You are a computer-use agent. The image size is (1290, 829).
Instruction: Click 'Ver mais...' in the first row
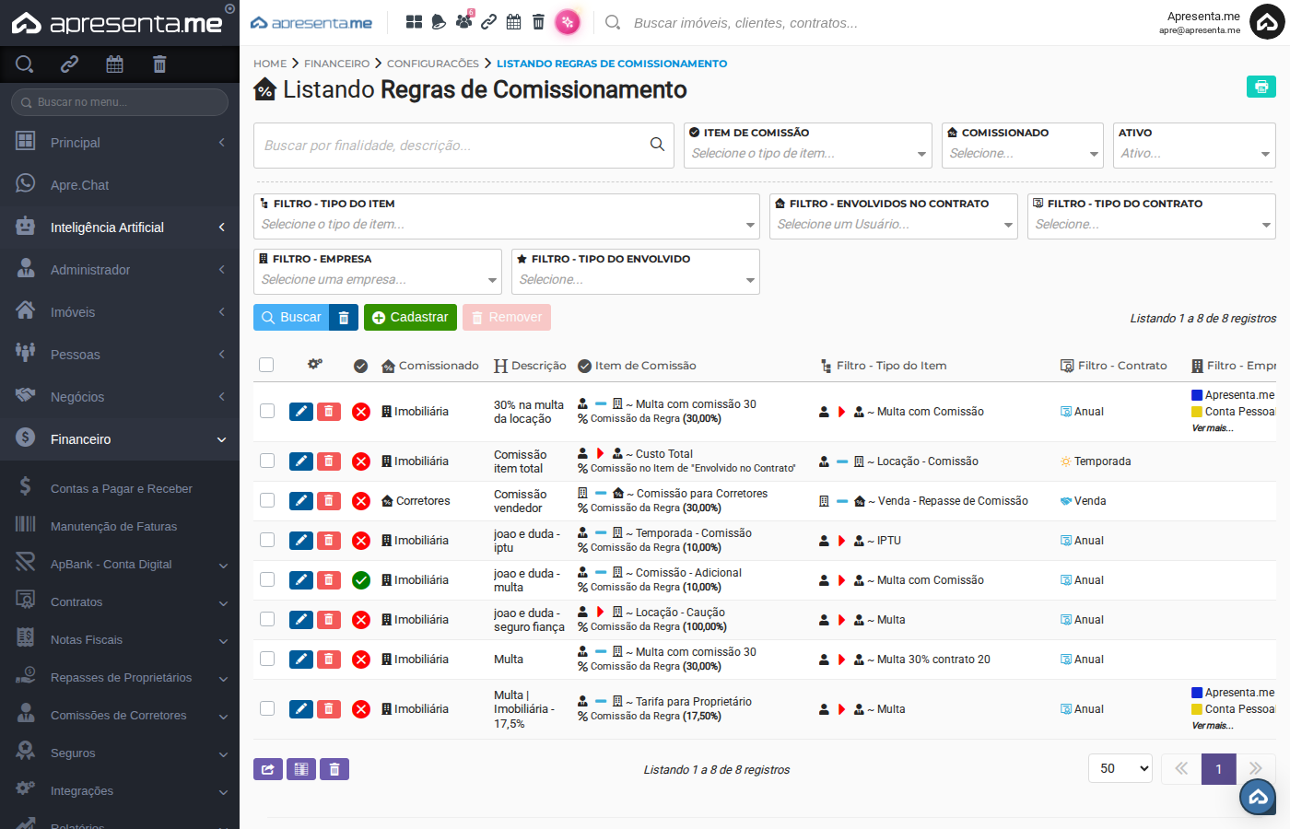tap(1213, 428)
